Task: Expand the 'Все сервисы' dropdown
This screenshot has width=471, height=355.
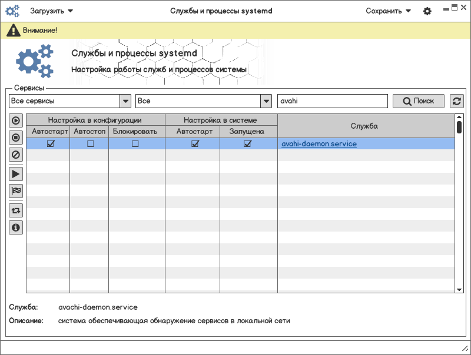Action: coord(125,101)
